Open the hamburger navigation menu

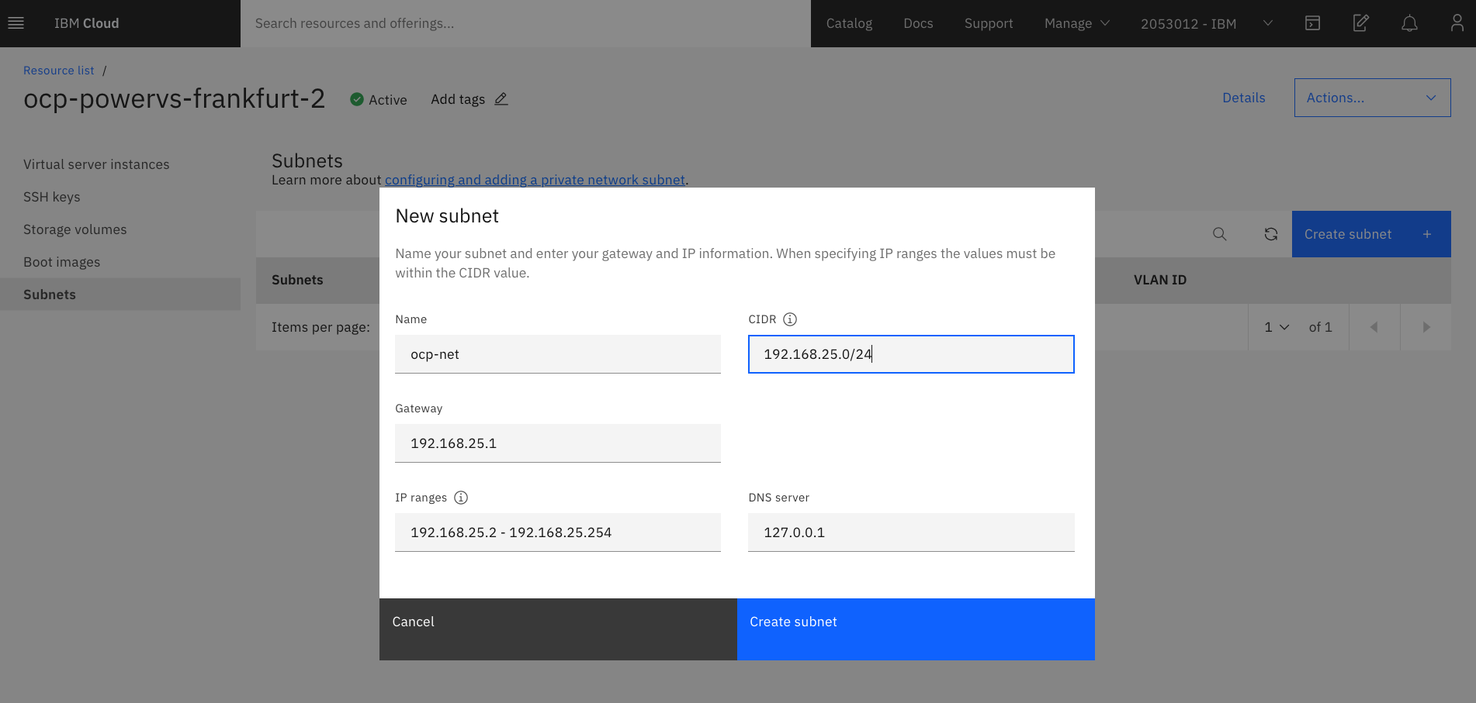click(16, 23)
